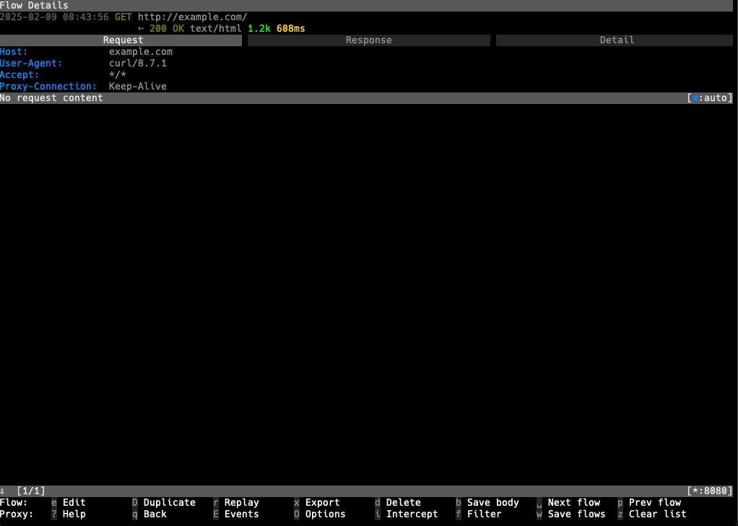This screenshot has height=526, width=738.
Task: Click the [m:auto] view mode indicator
Action: (x=710, y=98)
